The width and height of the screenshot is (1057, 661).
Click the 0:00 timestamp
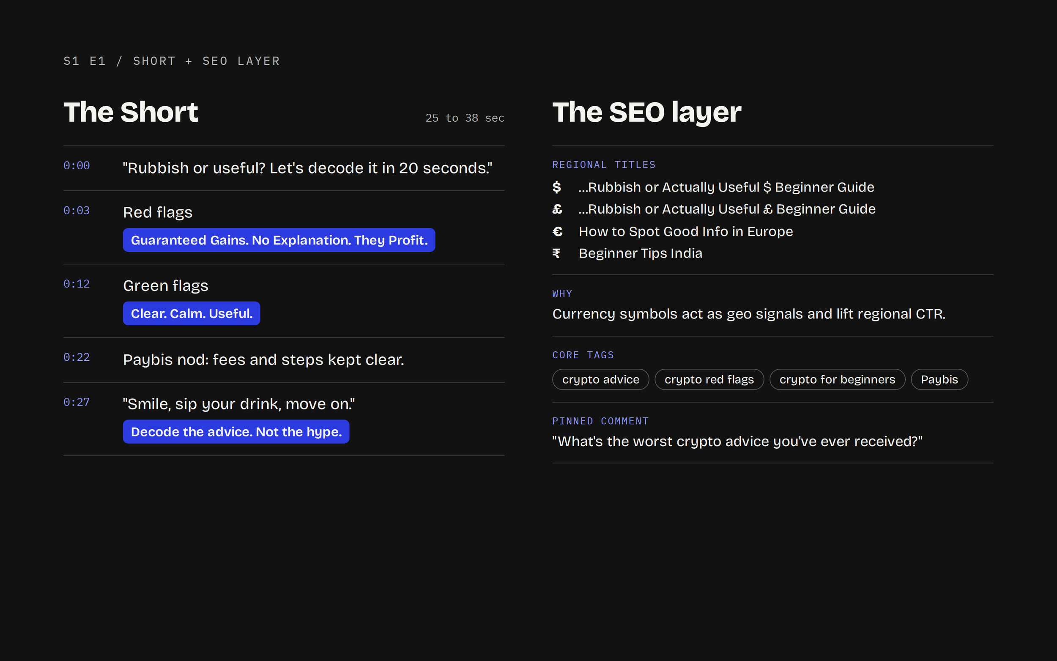point(77,166)
